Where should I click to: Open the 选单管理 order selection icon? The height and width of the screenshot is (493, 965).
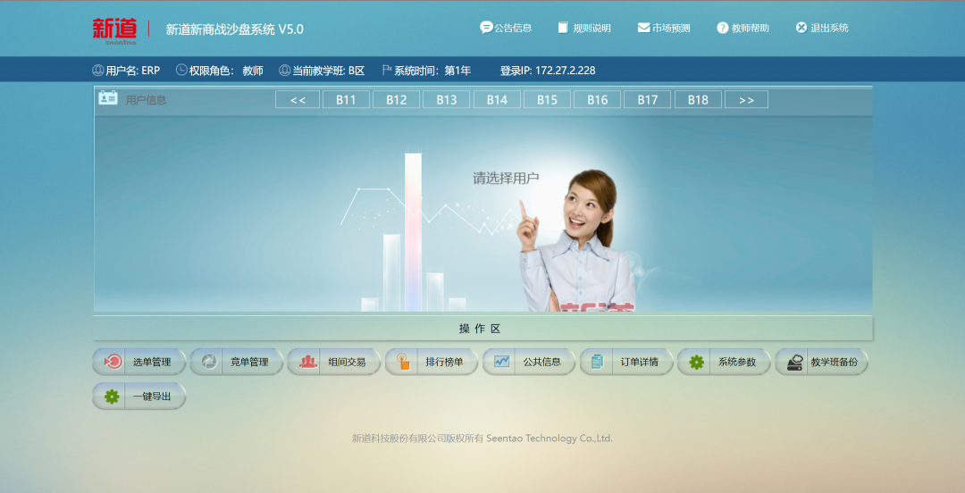pyautogui.click(x=114, y=362)
